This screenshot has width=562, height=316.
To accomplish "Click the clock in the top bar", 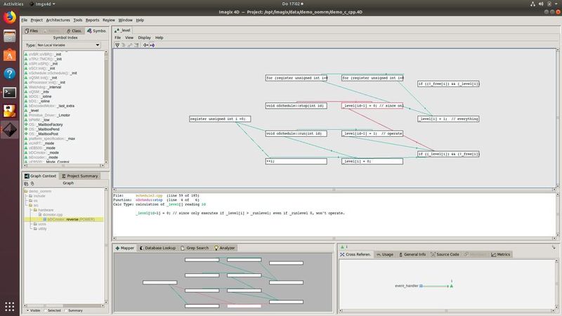I will 292,4.
